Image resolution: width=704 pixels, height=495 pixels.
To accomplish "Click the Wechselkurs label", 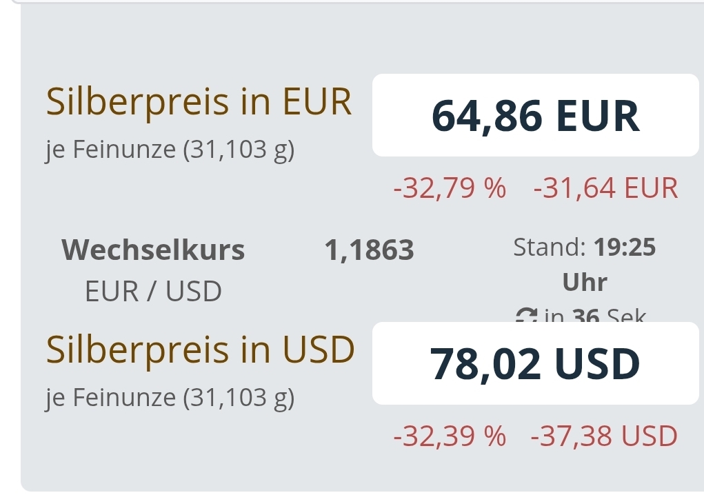I will 153,250.
